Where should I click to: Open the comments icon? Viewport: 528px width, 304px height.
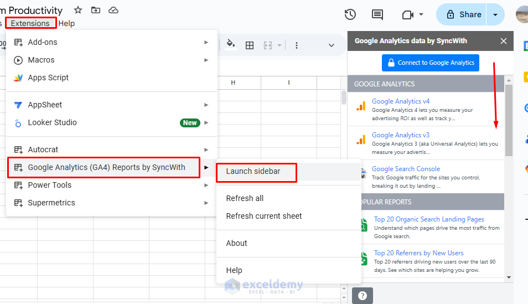(x=377, y=14)
